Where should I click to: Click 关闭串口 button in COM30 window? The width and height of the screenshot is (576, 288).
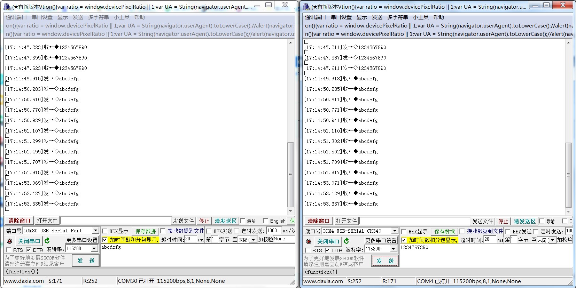click(x=29, y=241)
